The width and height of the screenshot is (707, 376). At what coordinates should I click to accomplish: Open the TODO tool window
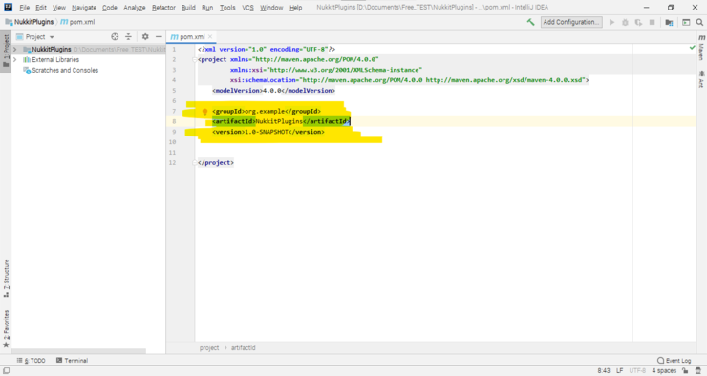tap(32, 360)
